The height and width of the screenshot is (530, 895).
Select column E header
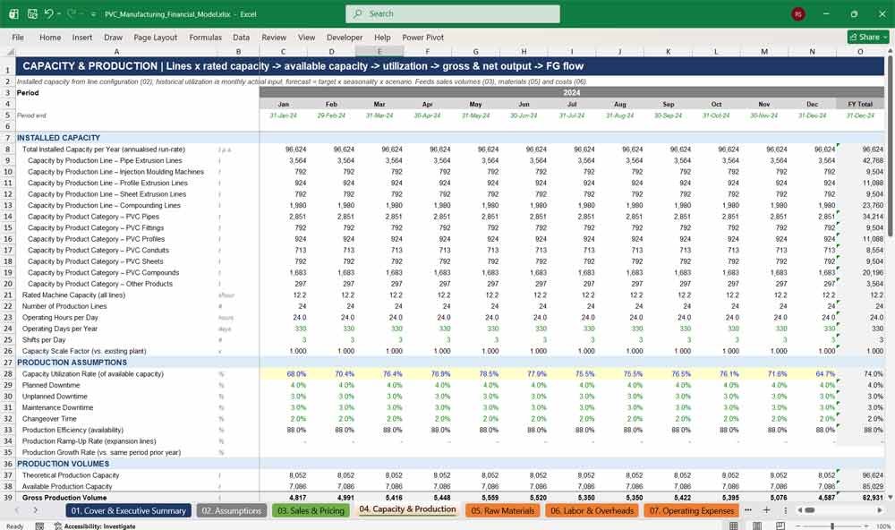click(x=379, y=51)
